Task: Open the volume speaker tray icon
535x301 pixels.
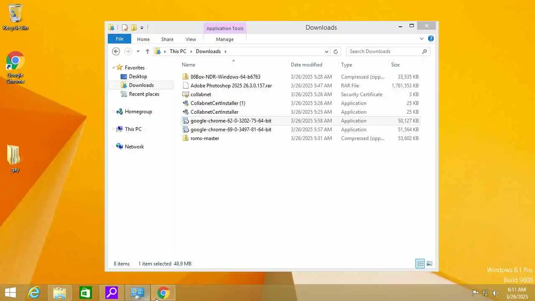Action: click(x=496, y=293)
